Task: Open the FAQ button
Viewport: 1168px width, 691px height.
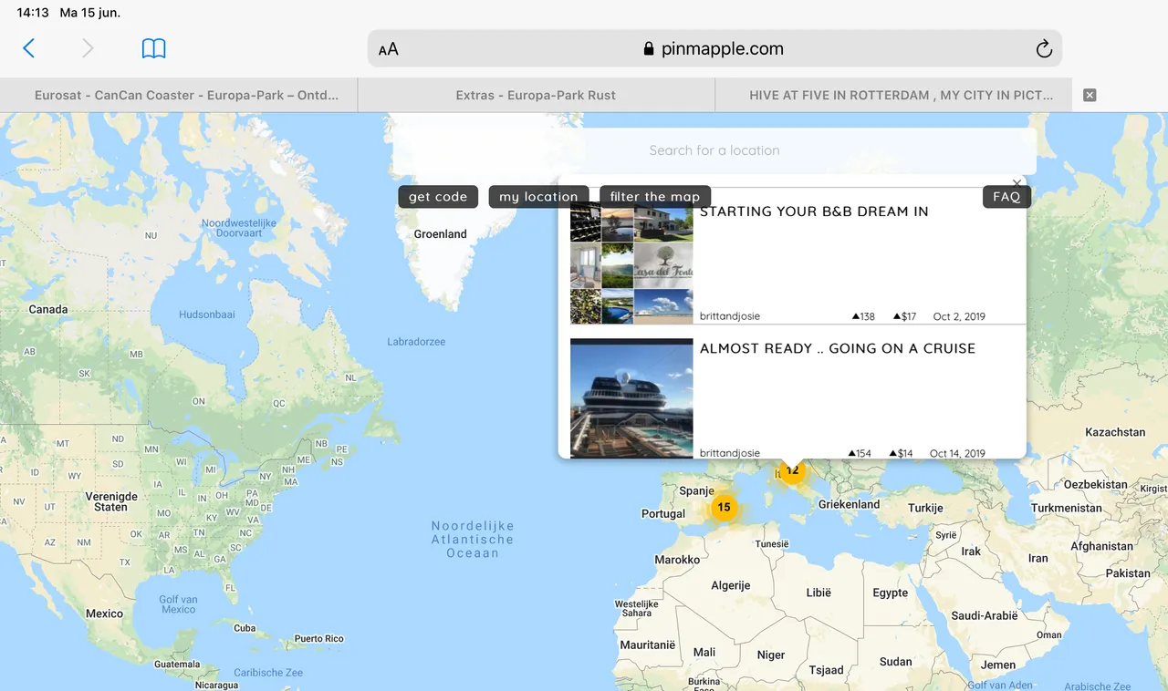Action: 1006,197
